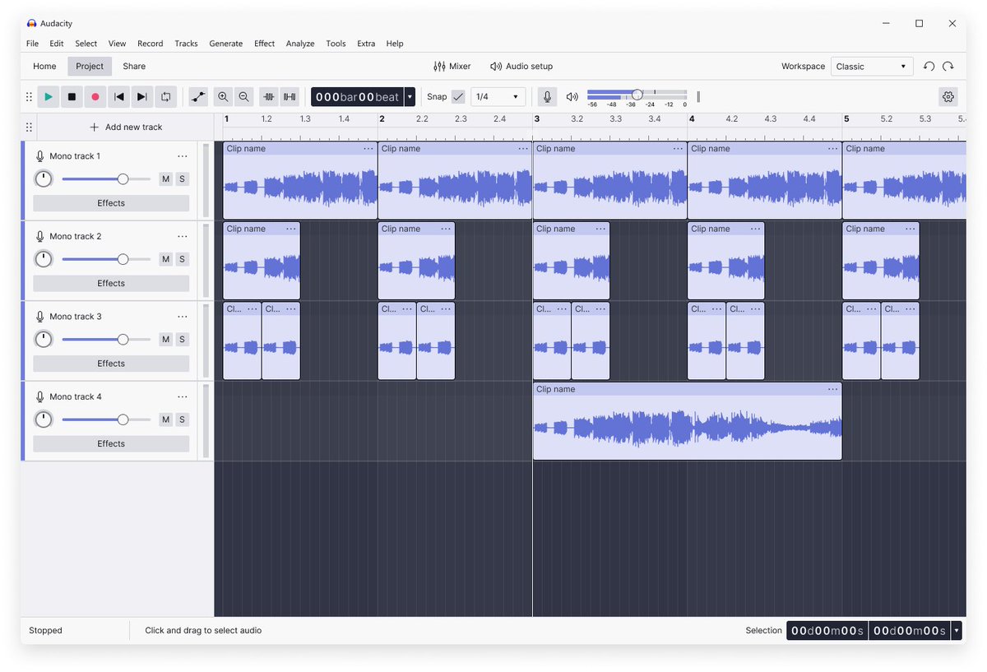Click the speaker playback meter icon
This screenshot has width=987, height=672.
tap(572, 97)
